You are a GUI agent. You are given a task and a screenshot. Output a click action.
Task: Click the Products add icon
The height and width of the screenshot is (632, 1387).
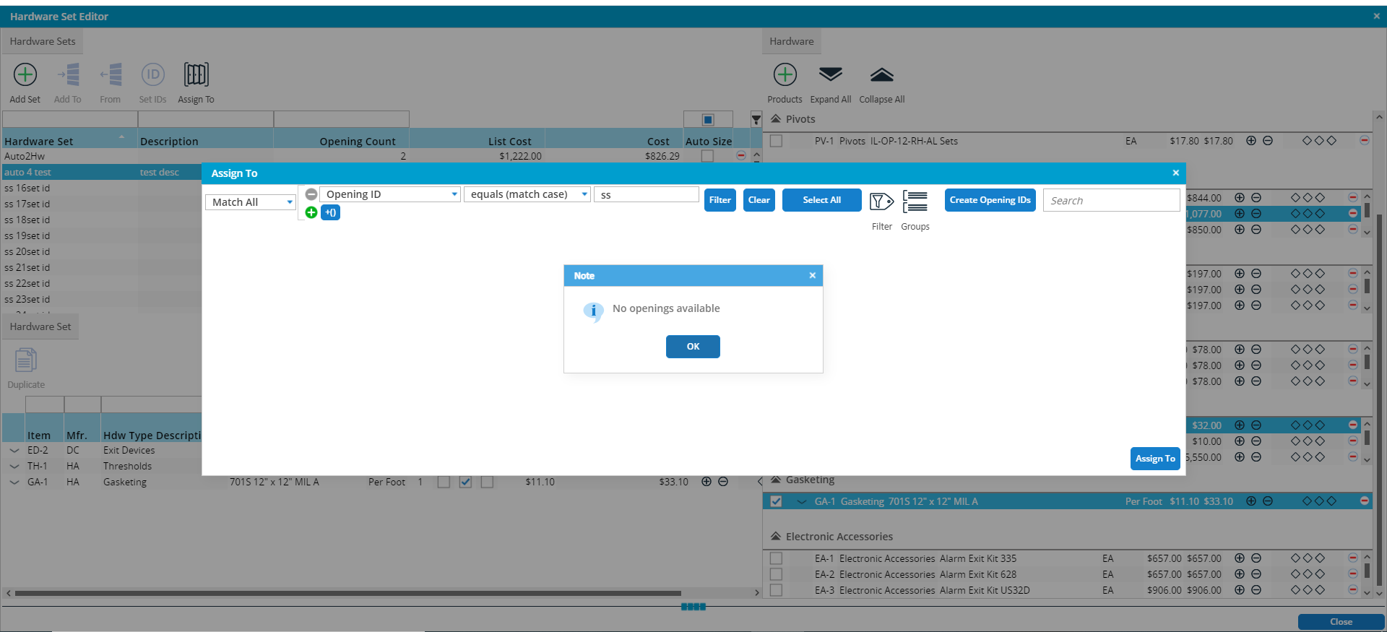tap(785, 74)
